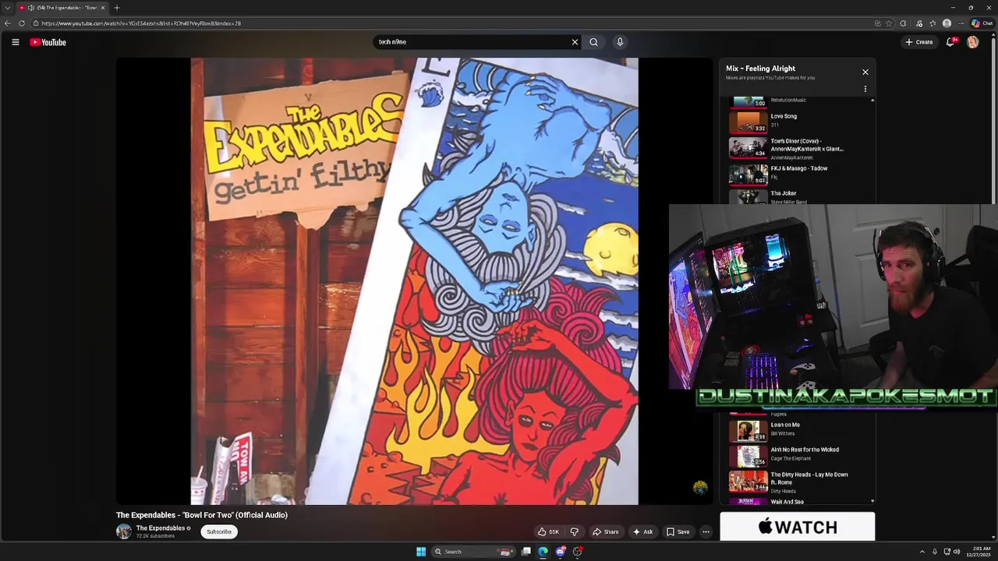998x561 pixels.
Task: Click the magnifier search button
Action: tap(594, 42)
